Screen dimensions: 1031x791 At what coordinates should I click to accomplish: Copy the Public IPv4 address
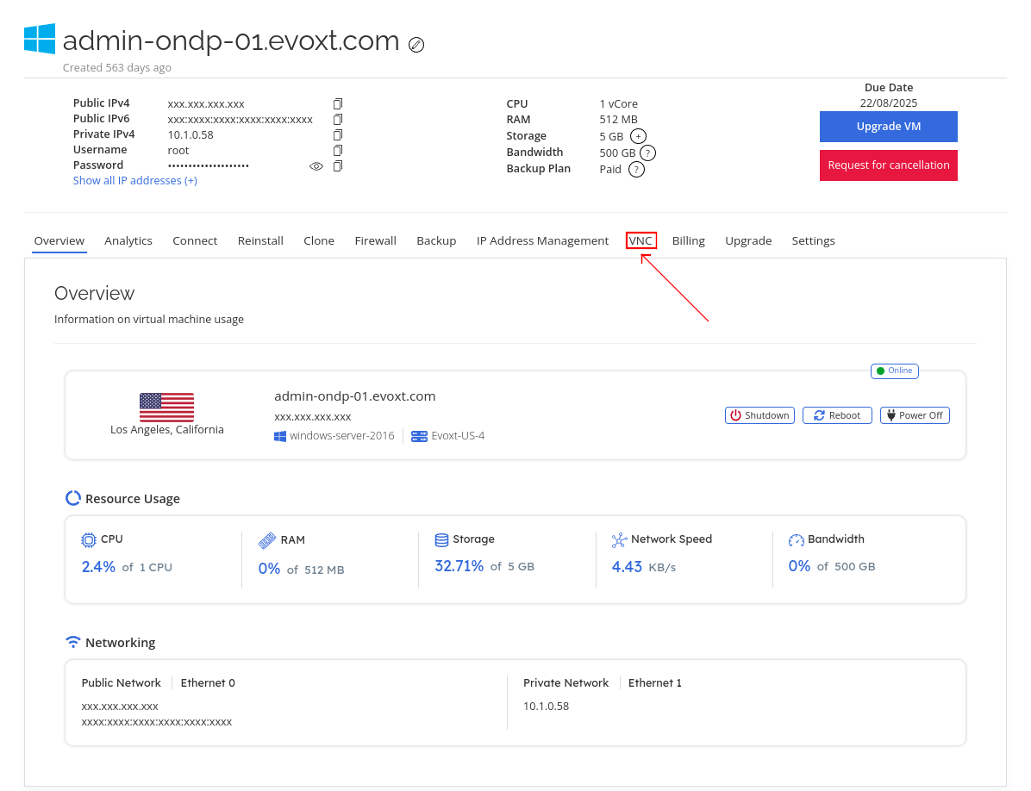(x=338, y=103)
